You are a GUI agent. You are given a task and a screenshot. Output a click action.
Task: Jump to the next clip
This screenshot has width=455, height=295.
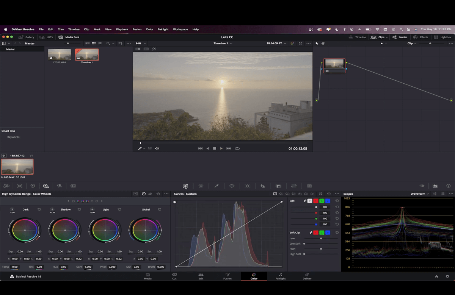229,148
